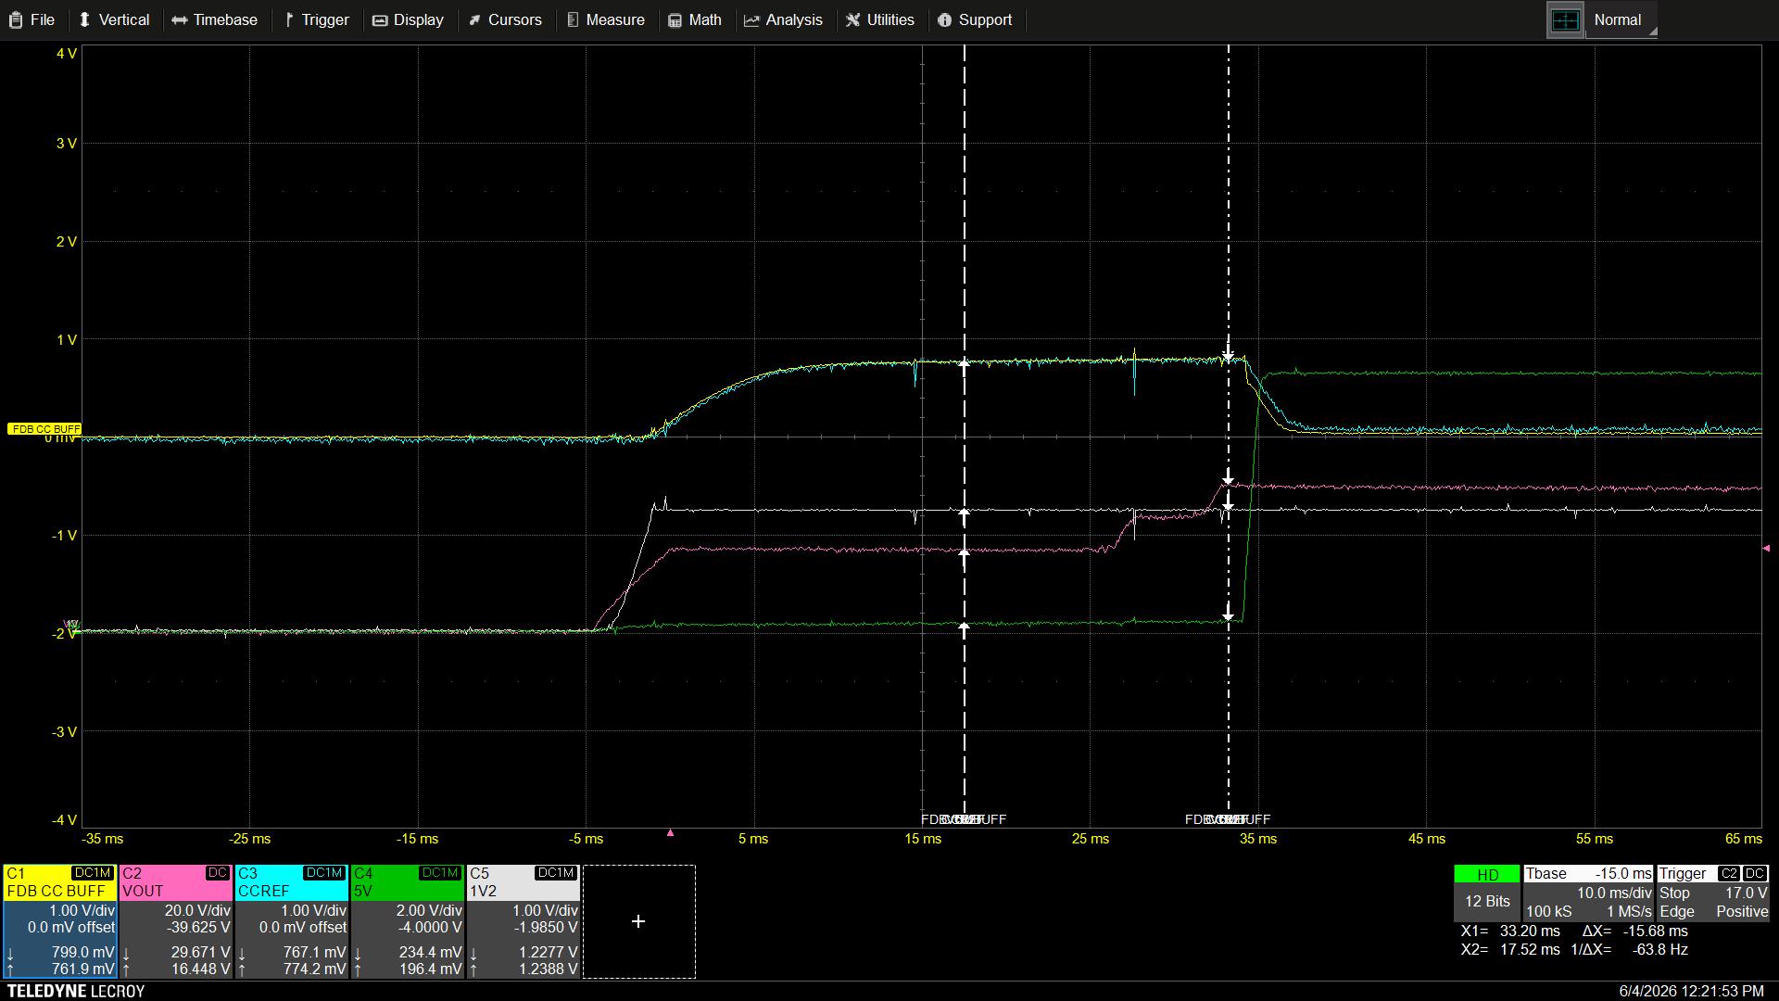Click the 17.0 V trigger level value
The image size is (1779, 1001).
coord(1746,893)
